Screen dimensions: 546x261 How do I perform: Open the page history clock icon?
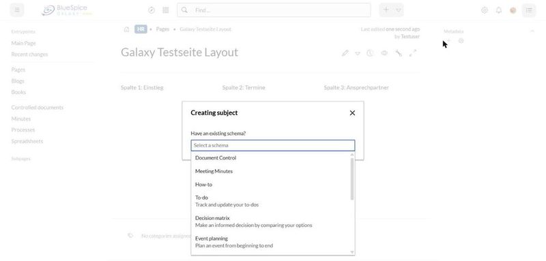pos(370,53)
